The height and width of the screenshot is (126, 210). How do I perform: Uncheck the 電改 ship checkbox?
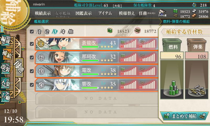[32, 71]
